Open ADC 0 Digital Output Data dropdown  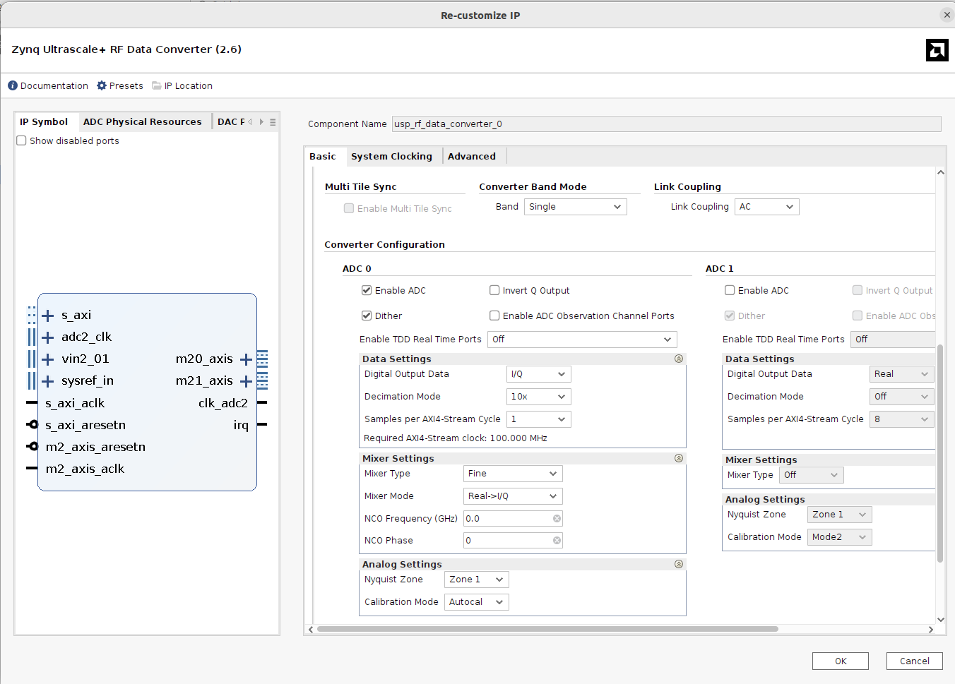pyautogui.click(x=538, y=374)
